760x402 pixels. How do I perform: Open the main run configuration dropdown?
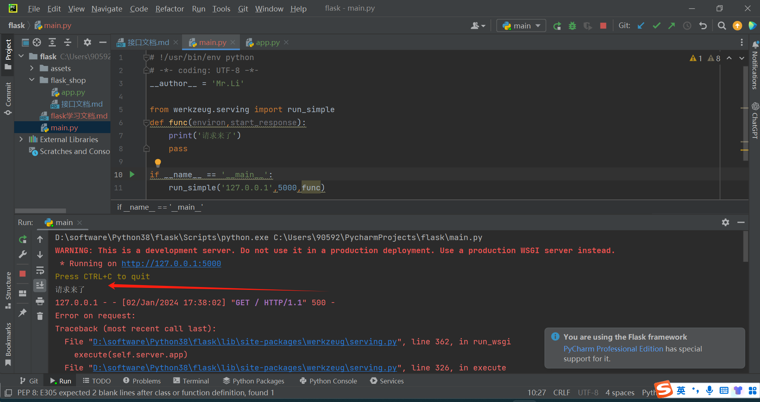(521, 26)
